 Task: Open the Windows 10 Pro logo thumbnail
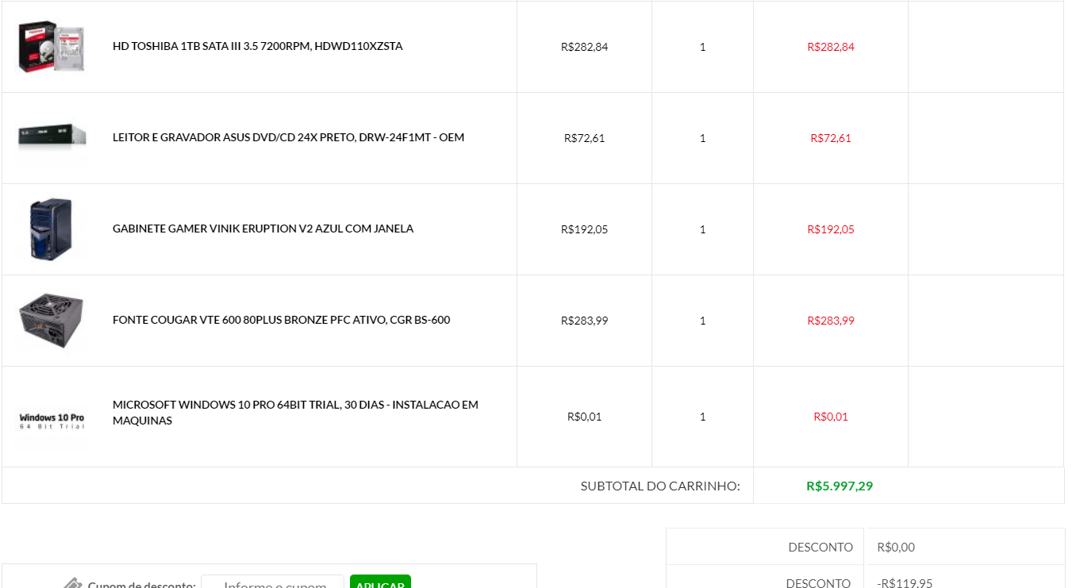[x=52, y=420]
